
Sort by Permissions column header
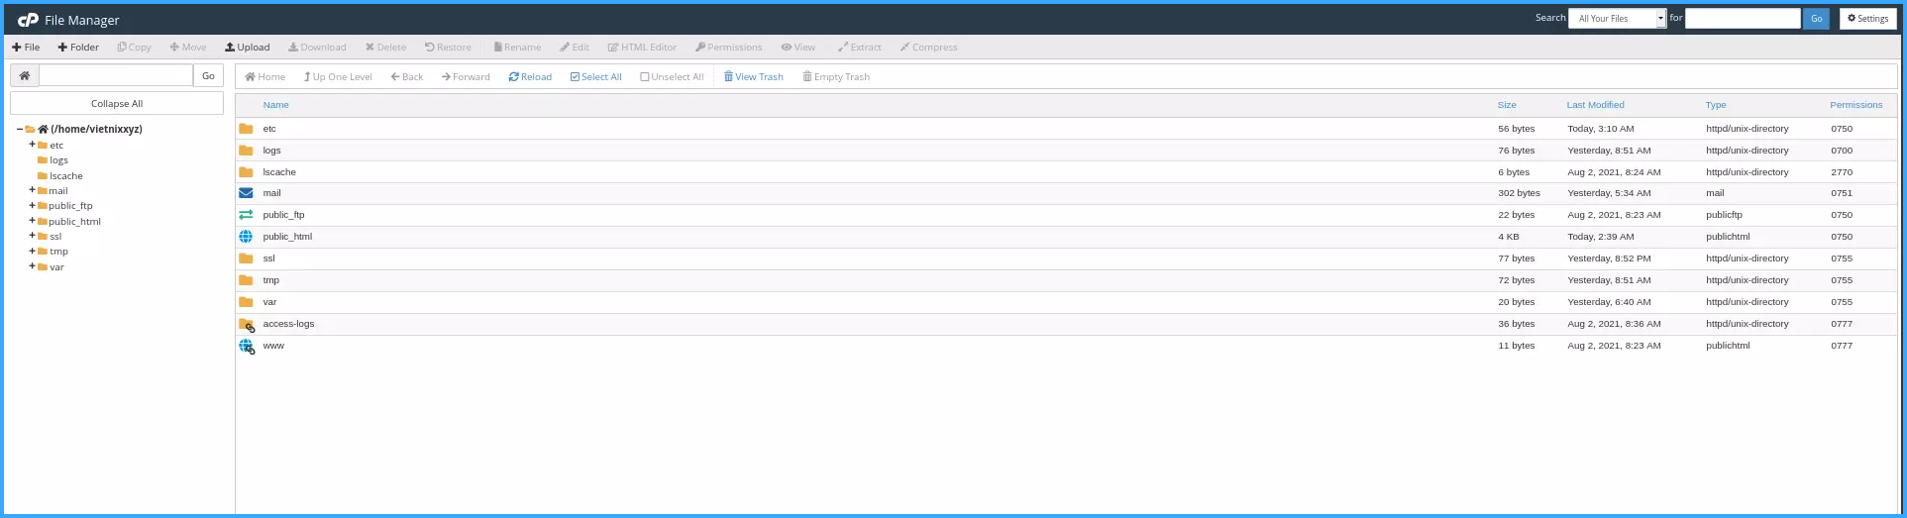click(x=1855, y=105)
